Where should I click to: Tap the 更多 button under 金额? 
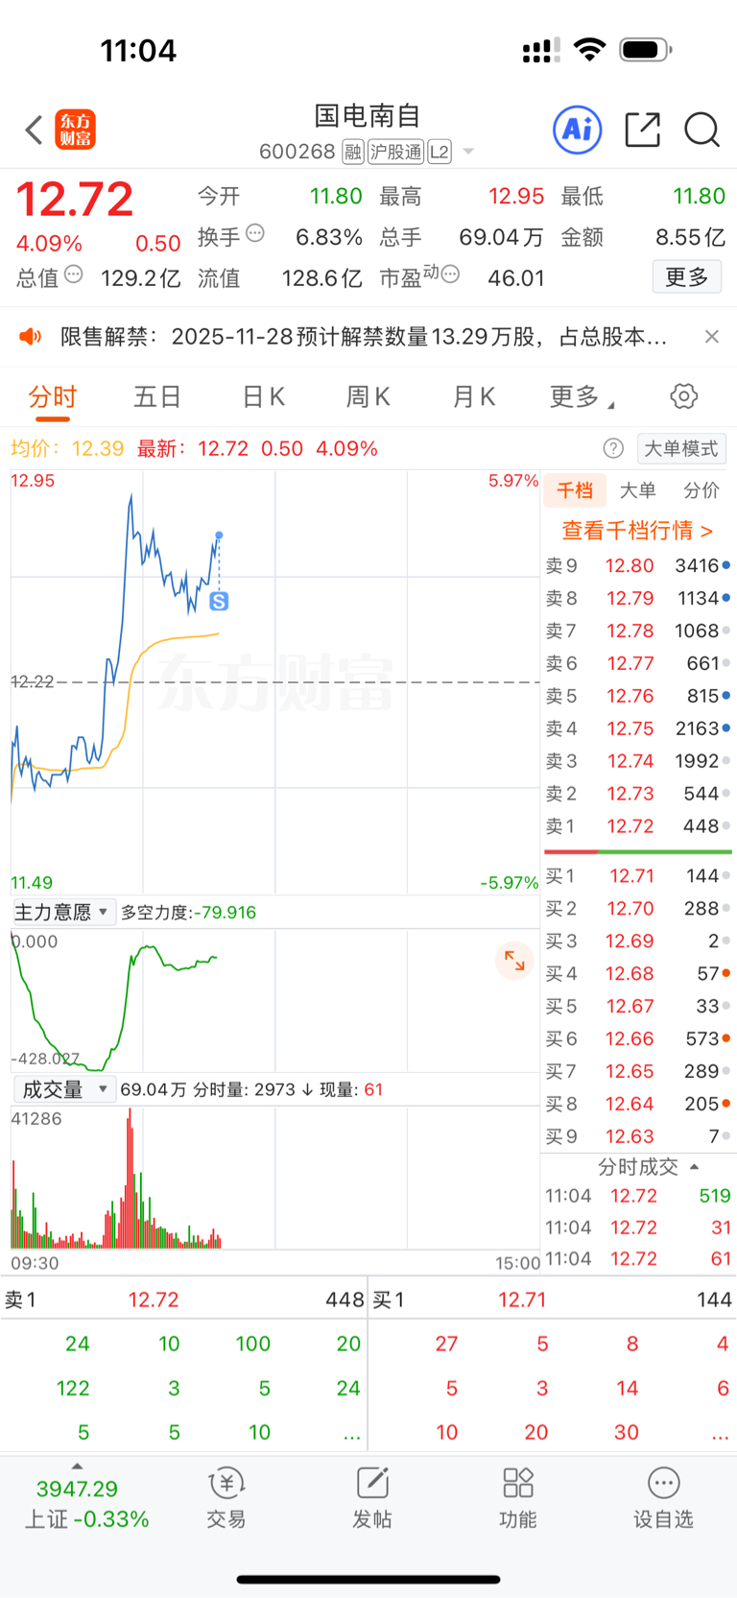[687, 277]
